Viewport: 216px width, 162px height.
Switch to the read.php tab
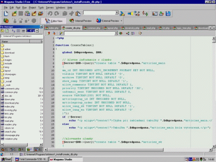tap(149, 28)
